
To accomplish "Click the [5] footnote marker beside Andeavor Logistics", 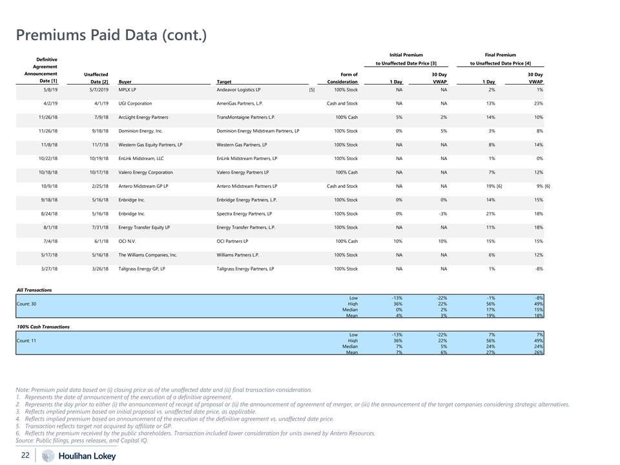I will pyautogui.click(x=312, y=90).
